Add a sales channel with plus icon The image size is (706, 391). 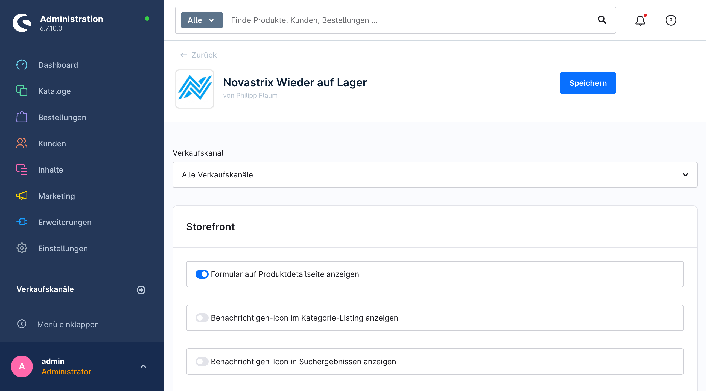coord(141,290)
